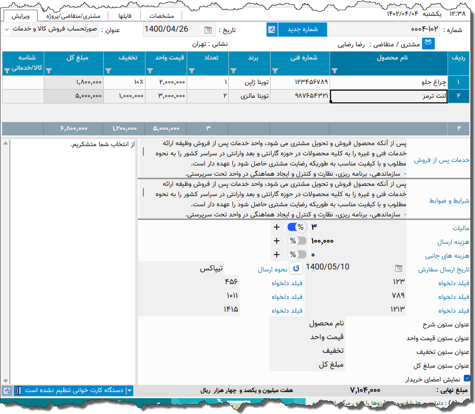Open the فایلها tab
The height and width of the screenshot is (414, 475).
[125, 15]
